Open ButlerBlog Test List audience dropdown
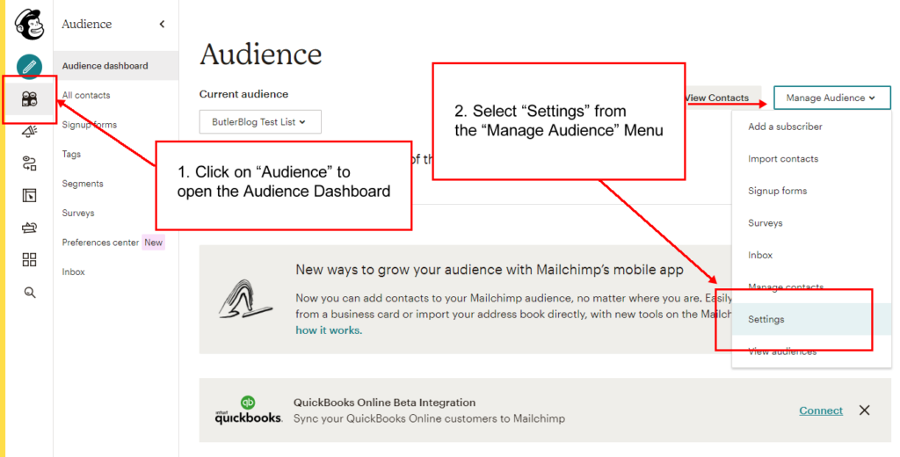Screen dimensions: 900x457 [260, 121]
